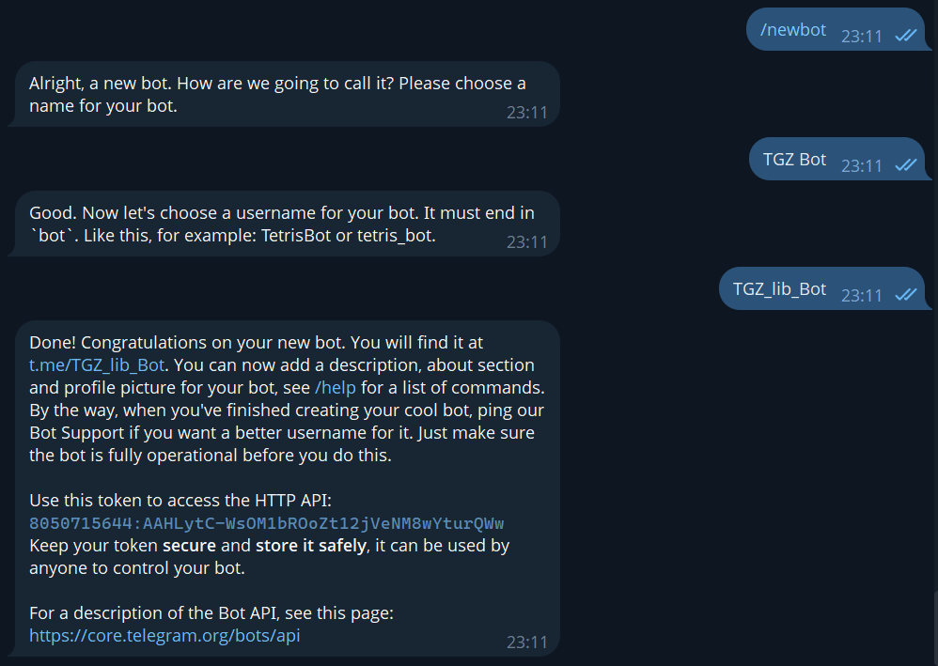Click timestamp of the username prompt message
938x666 pixels.
click(527, 242)
